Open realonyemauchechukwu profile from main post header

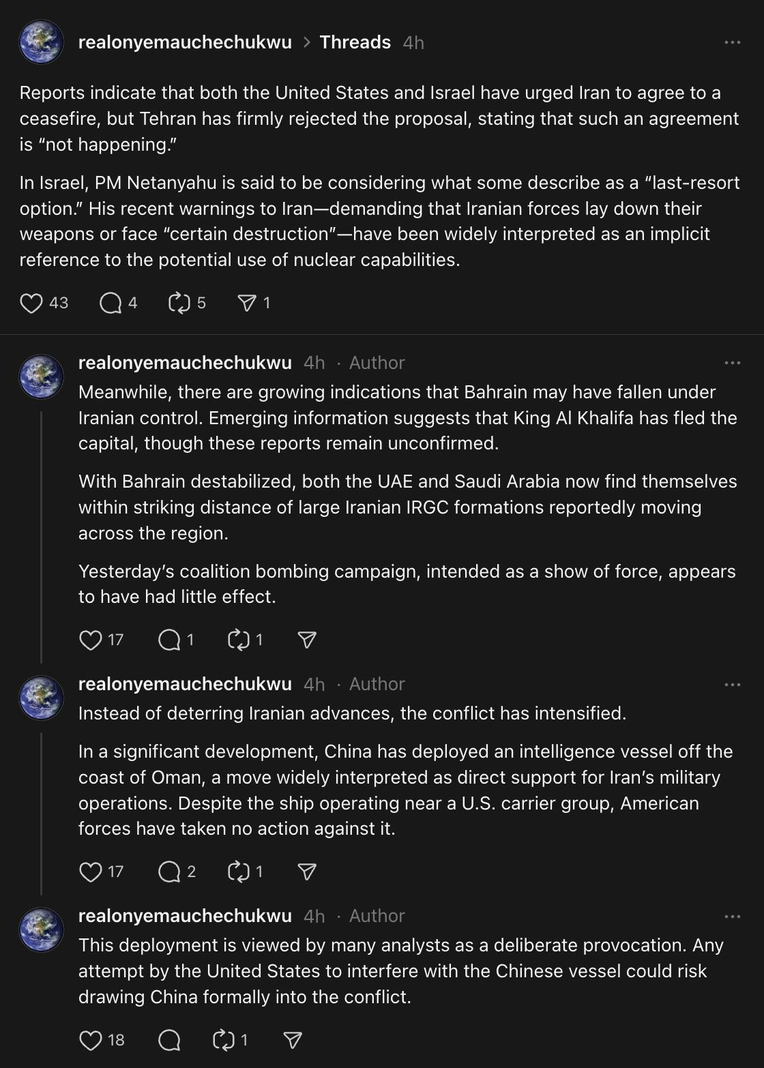point(185,42)
